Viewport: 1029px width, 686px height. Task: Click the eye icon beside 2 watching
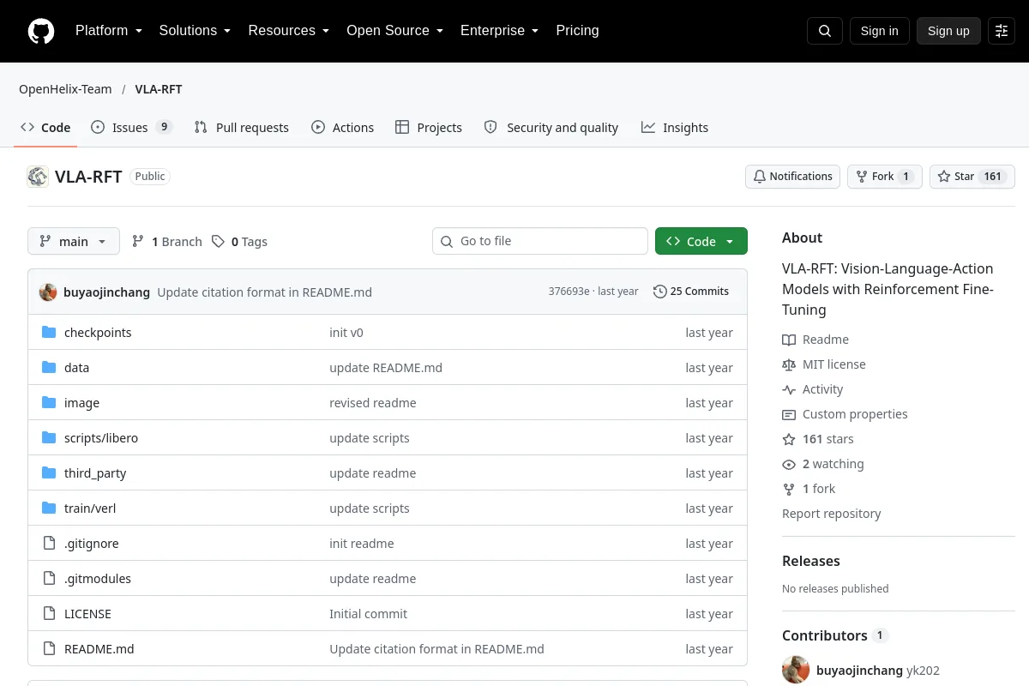click(789, 464)
